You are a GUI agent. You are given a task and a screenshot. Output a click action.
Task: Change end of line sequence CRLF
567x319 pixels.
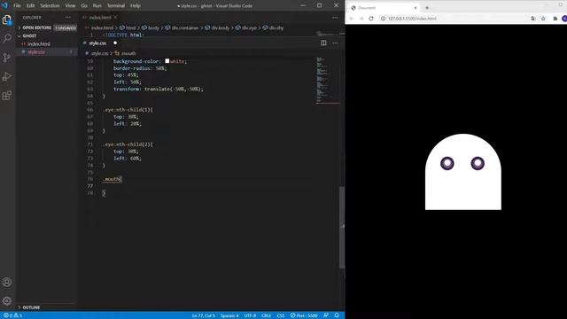pos(266,315)
